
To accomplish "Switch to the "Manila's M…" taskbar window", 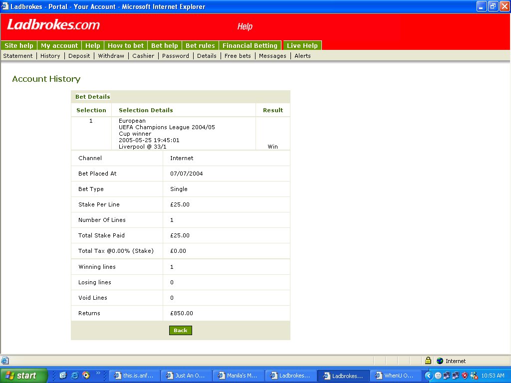I will click(238, 376).
